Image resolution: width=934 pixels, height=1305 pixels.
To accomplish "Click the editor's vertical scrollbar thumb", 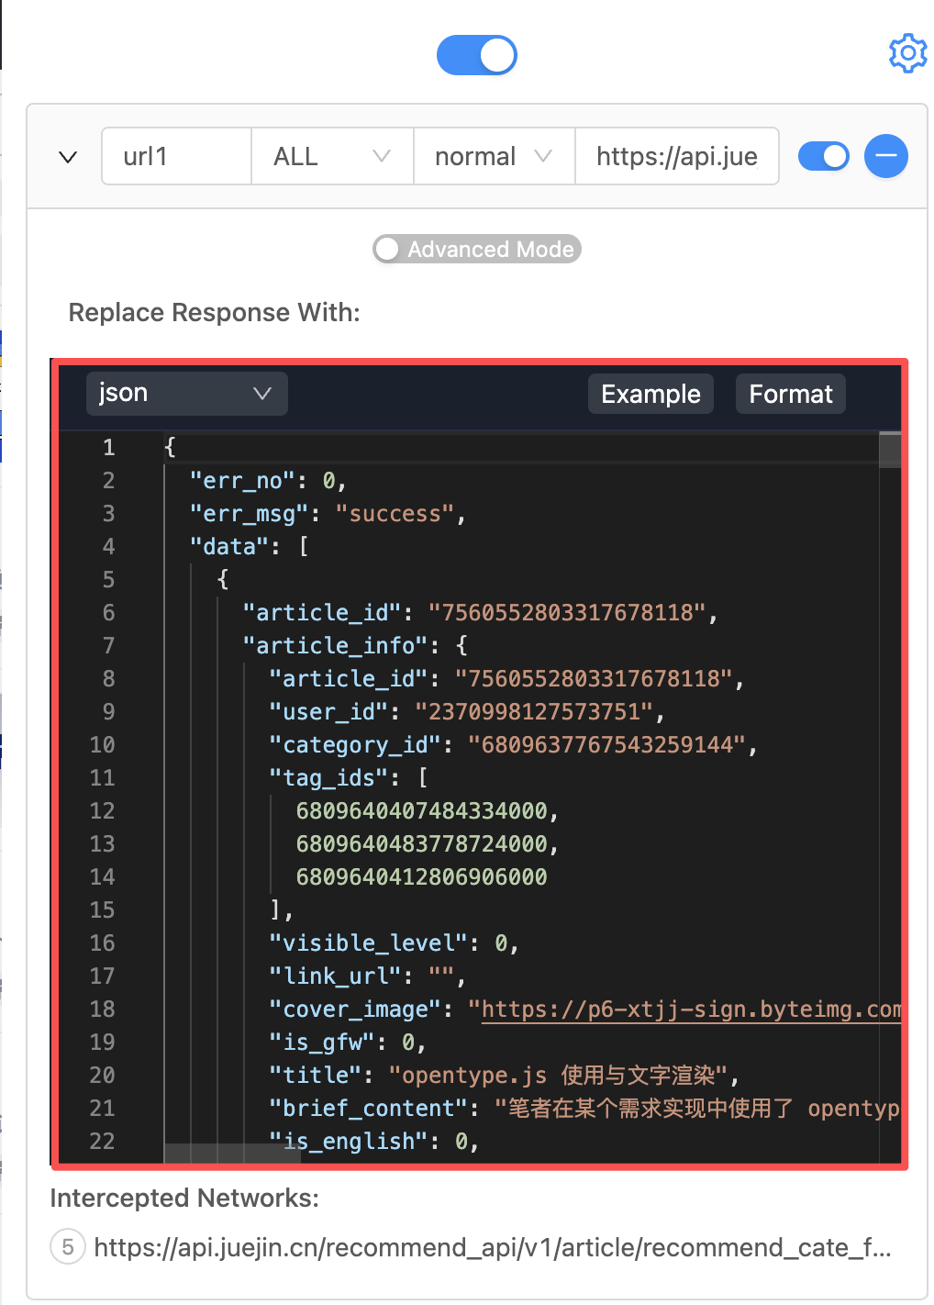I will (889, 450).
